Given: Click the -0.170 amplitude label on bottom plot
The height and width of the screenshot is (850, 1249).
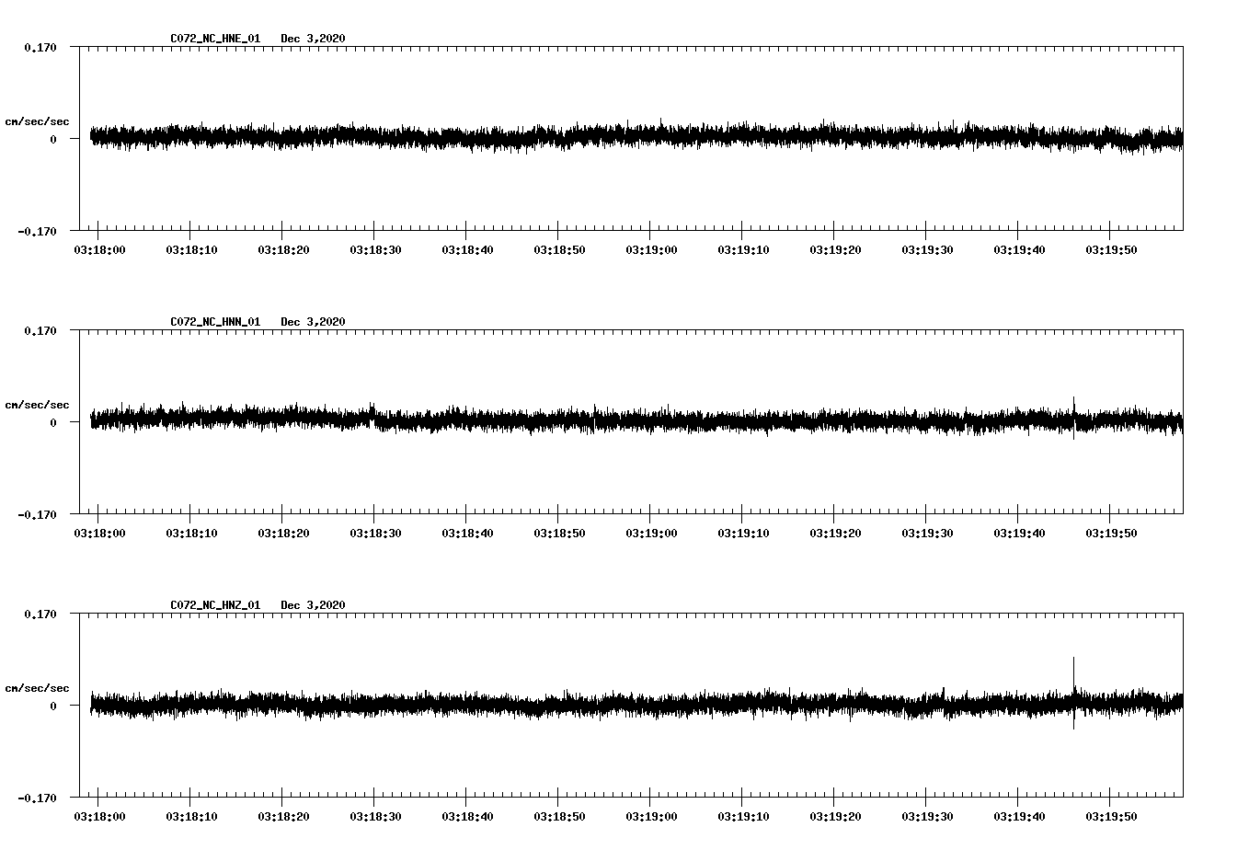Looking at the screenshot, I should point(38,799).
